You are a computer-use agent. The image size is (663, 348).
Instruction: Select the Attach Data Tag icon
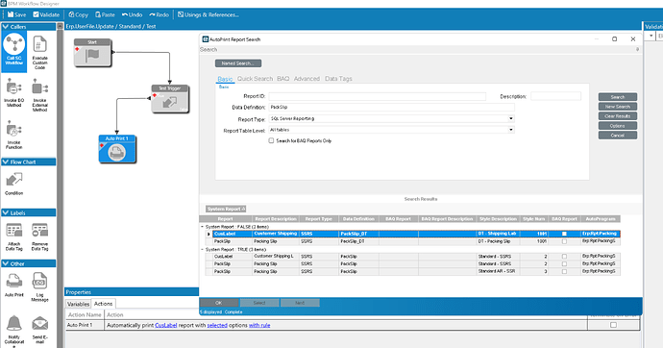click(x=14, y=236)
